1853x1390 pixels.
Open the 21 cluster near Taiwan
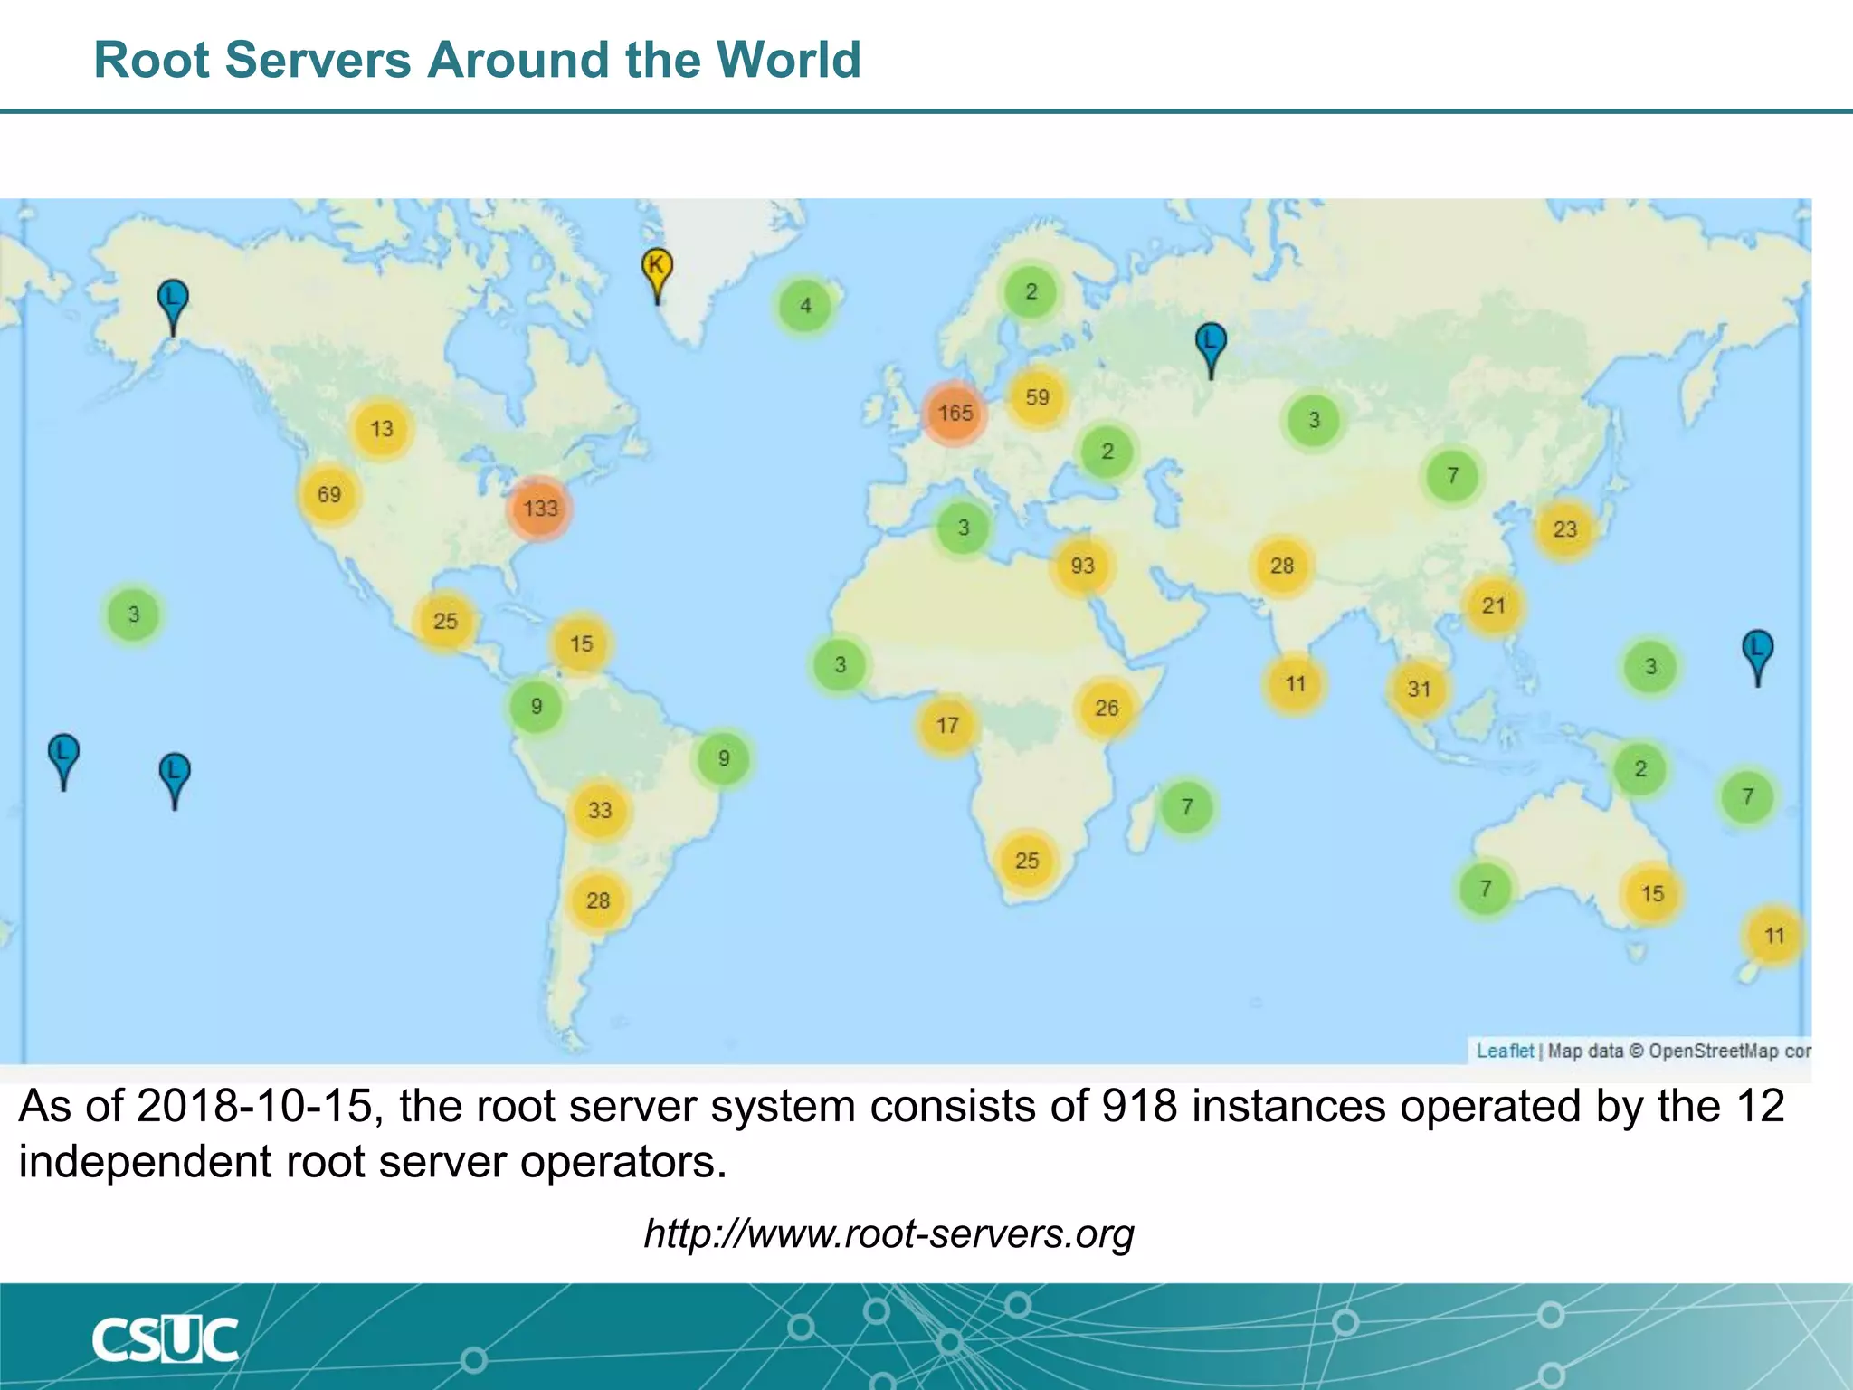(x=1494, y=606)
